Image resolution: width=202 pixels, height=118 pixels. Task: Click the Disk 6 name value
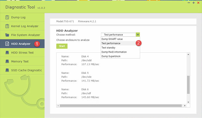[x=85, y=89]
